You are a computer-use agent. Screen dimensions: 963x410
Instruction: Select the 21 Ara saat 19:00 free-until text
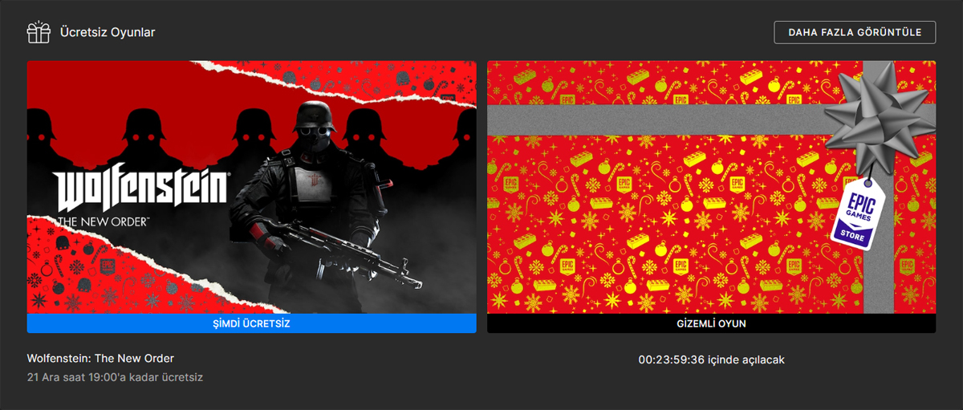(115, 376)
